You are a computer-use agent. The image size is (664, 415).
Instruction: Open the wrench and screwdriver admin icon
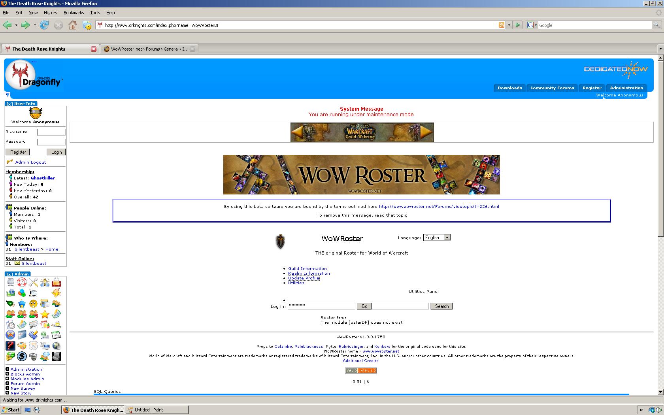[33, 282]
